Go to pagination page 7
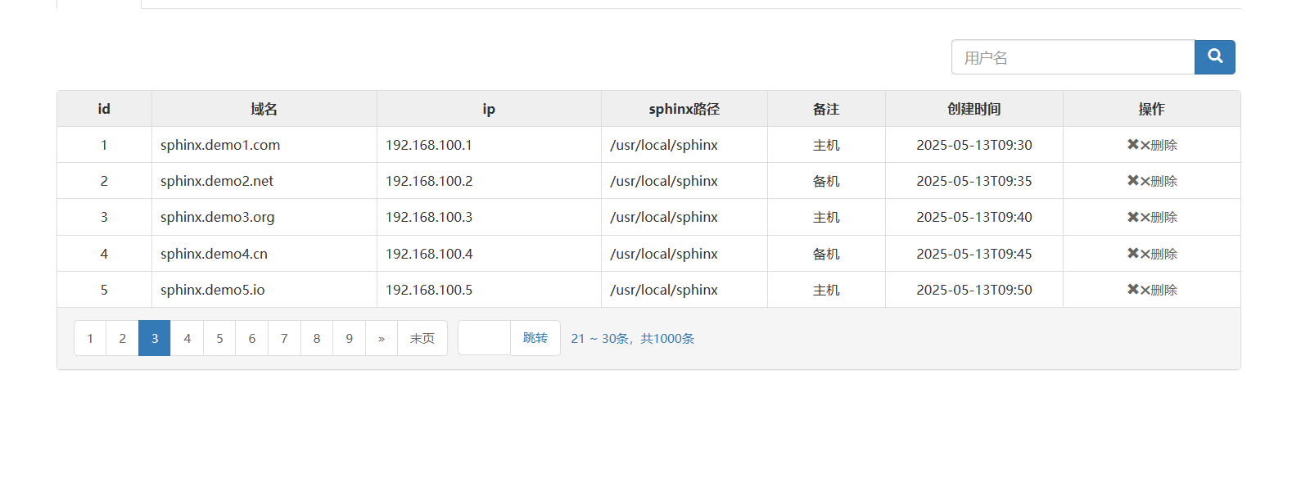Viewport: 1301px width, 487px height. click(x=284, y=338)
